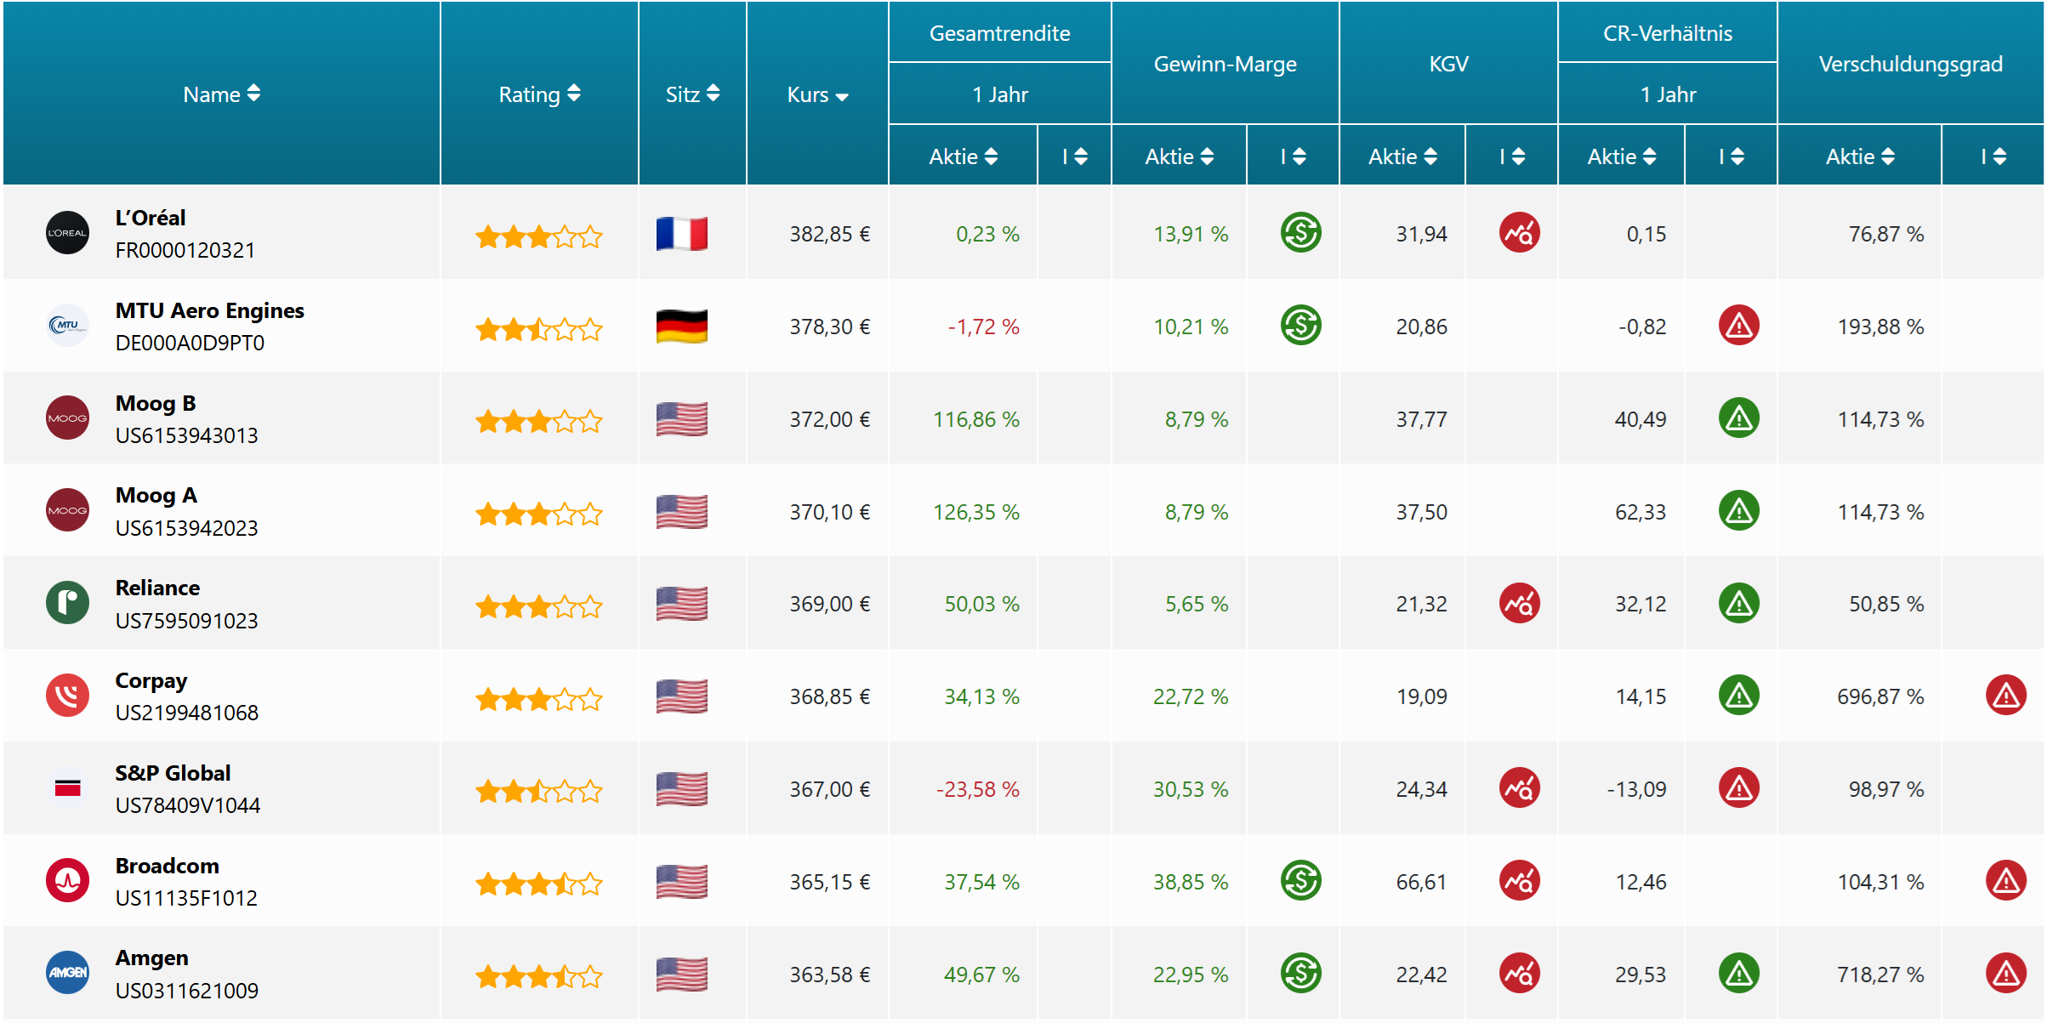Select Corpay price 368,85 €
This screenshot has height=1023, width=2047.
[829, 696]
